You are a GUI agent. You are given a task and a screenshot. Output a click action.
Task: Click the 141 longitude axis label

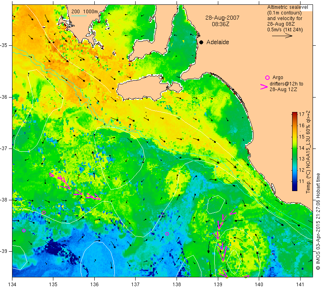point(300,284)
